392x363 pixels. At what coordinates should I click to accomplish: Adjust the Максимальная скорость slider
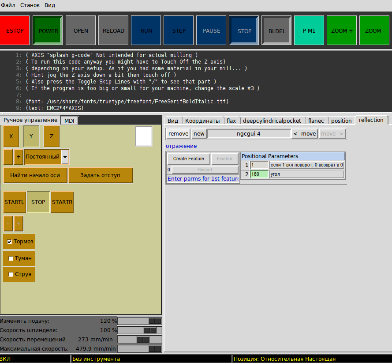point(140,349)
